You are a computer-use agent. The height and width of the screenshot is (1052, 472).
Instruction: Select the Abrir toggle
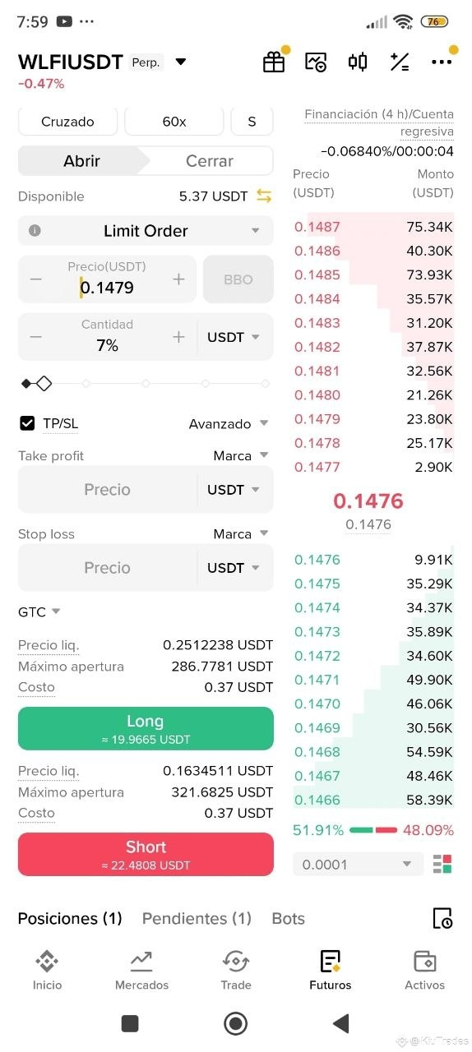tap(81, 161)
